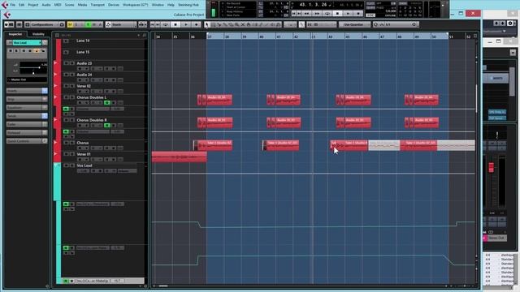
Task: Solo the Audio 24 track
Action: (72, 75)
